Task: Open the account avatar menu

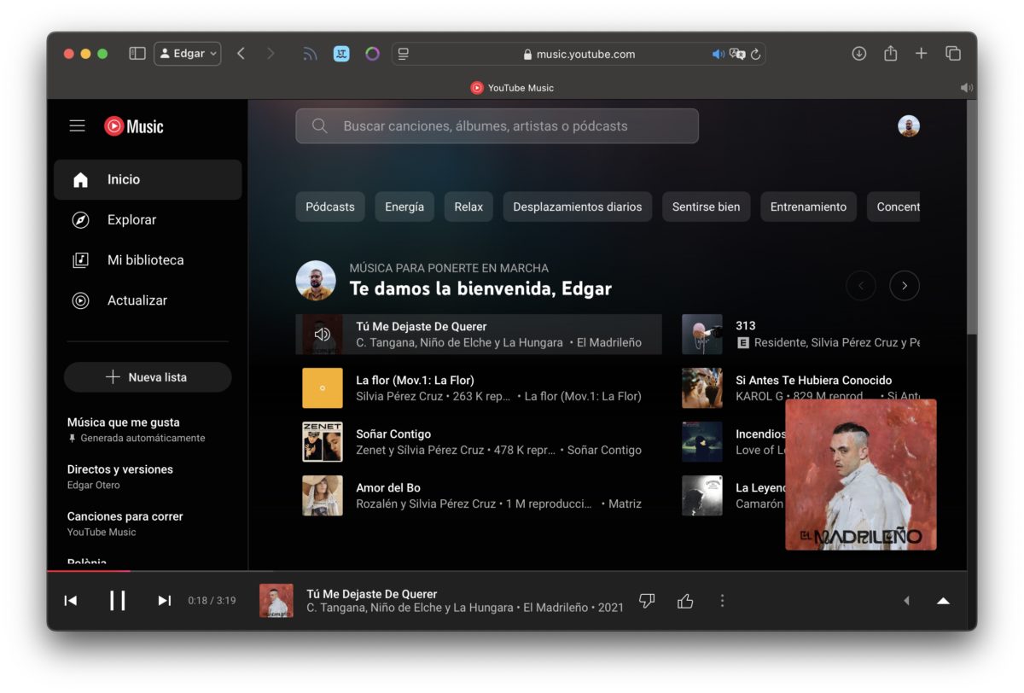Action: pos(909,126)
